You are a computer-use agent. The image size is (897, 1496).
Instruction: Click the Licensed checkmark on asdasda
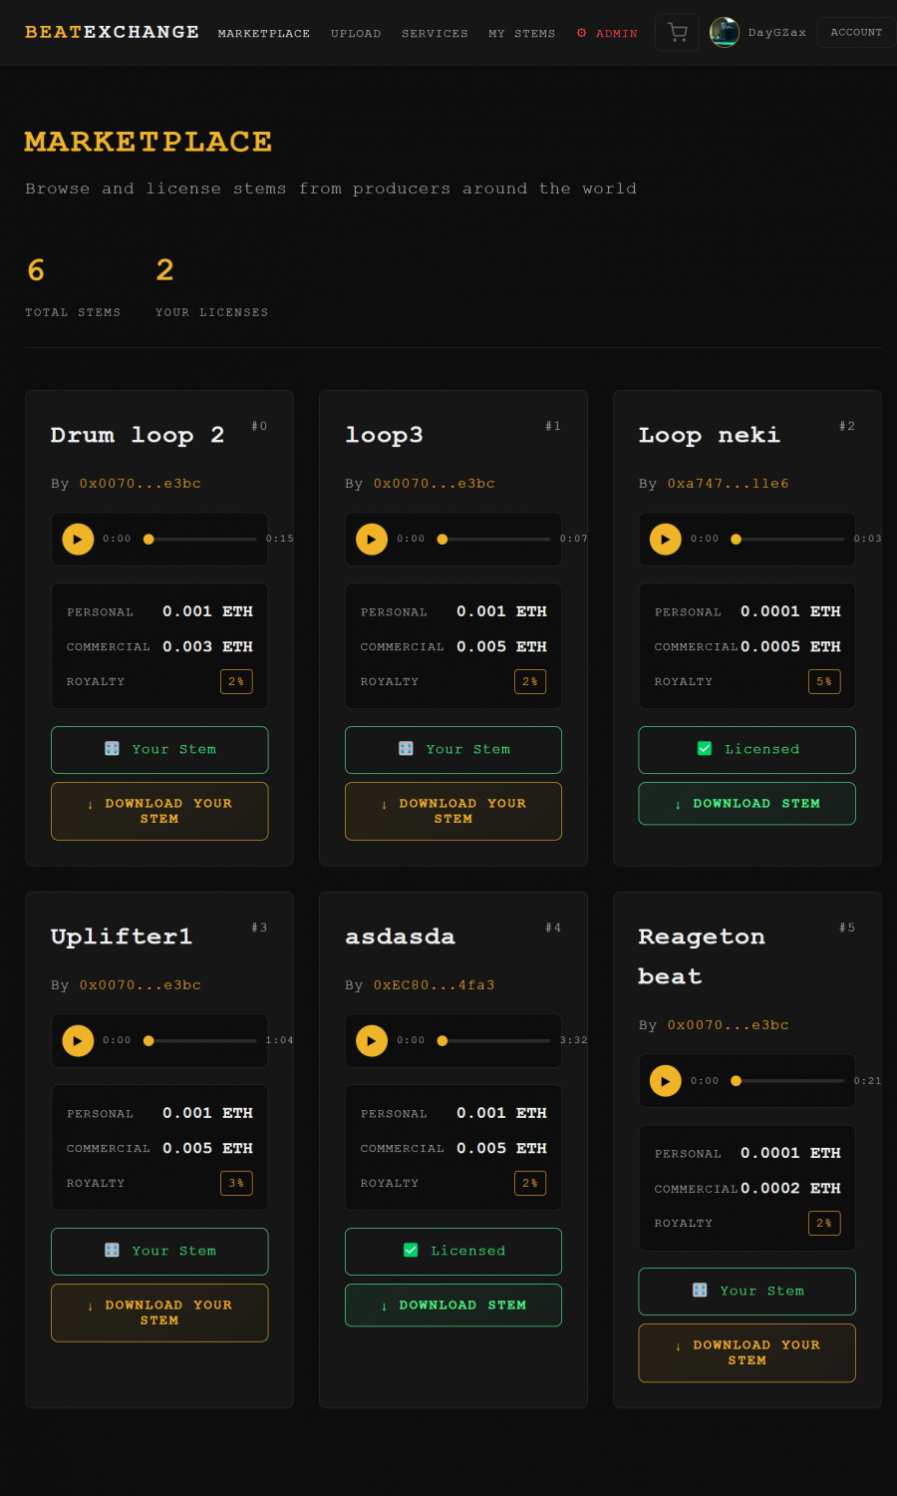411,1251
